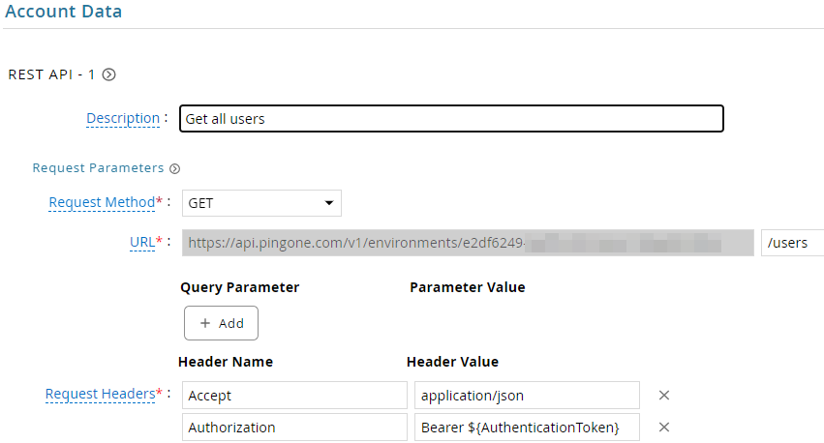Click the Request Headers help label
824x443 pixels.
101,394
